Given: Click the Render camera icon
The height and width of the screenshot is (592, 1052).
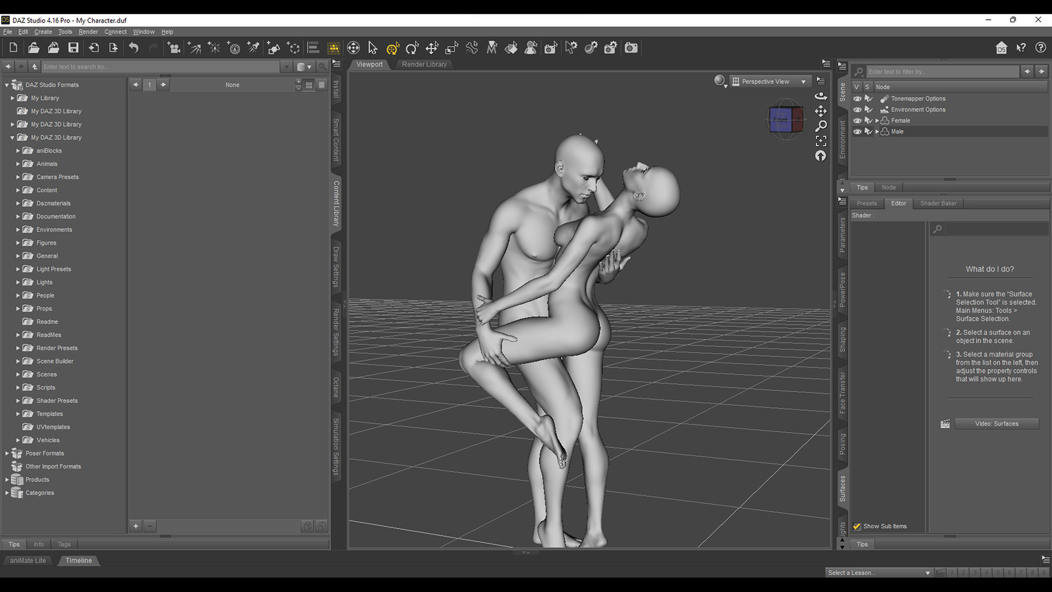Looking at the screenshot, I should [631, 48].
